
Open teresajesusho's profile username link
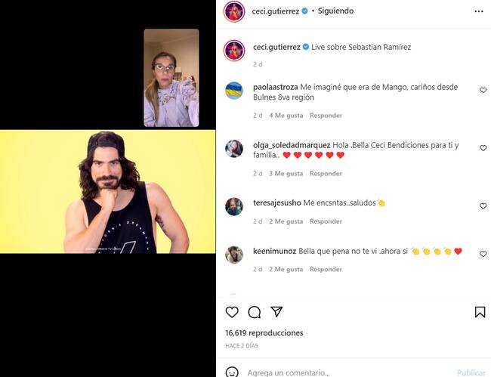click(x=276, y=203)
